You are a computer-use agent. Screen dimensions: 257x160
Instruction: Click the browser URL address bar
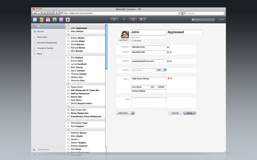tap(120, 13)
